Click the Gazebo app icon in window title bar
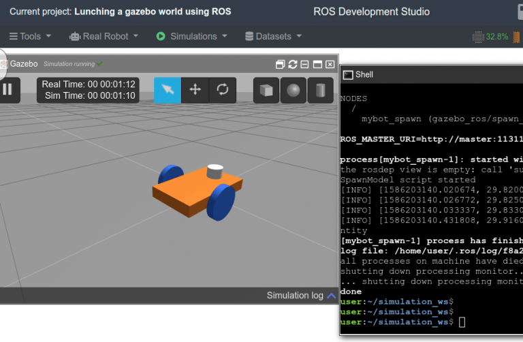The image size is (523, 342). point(3,65)
